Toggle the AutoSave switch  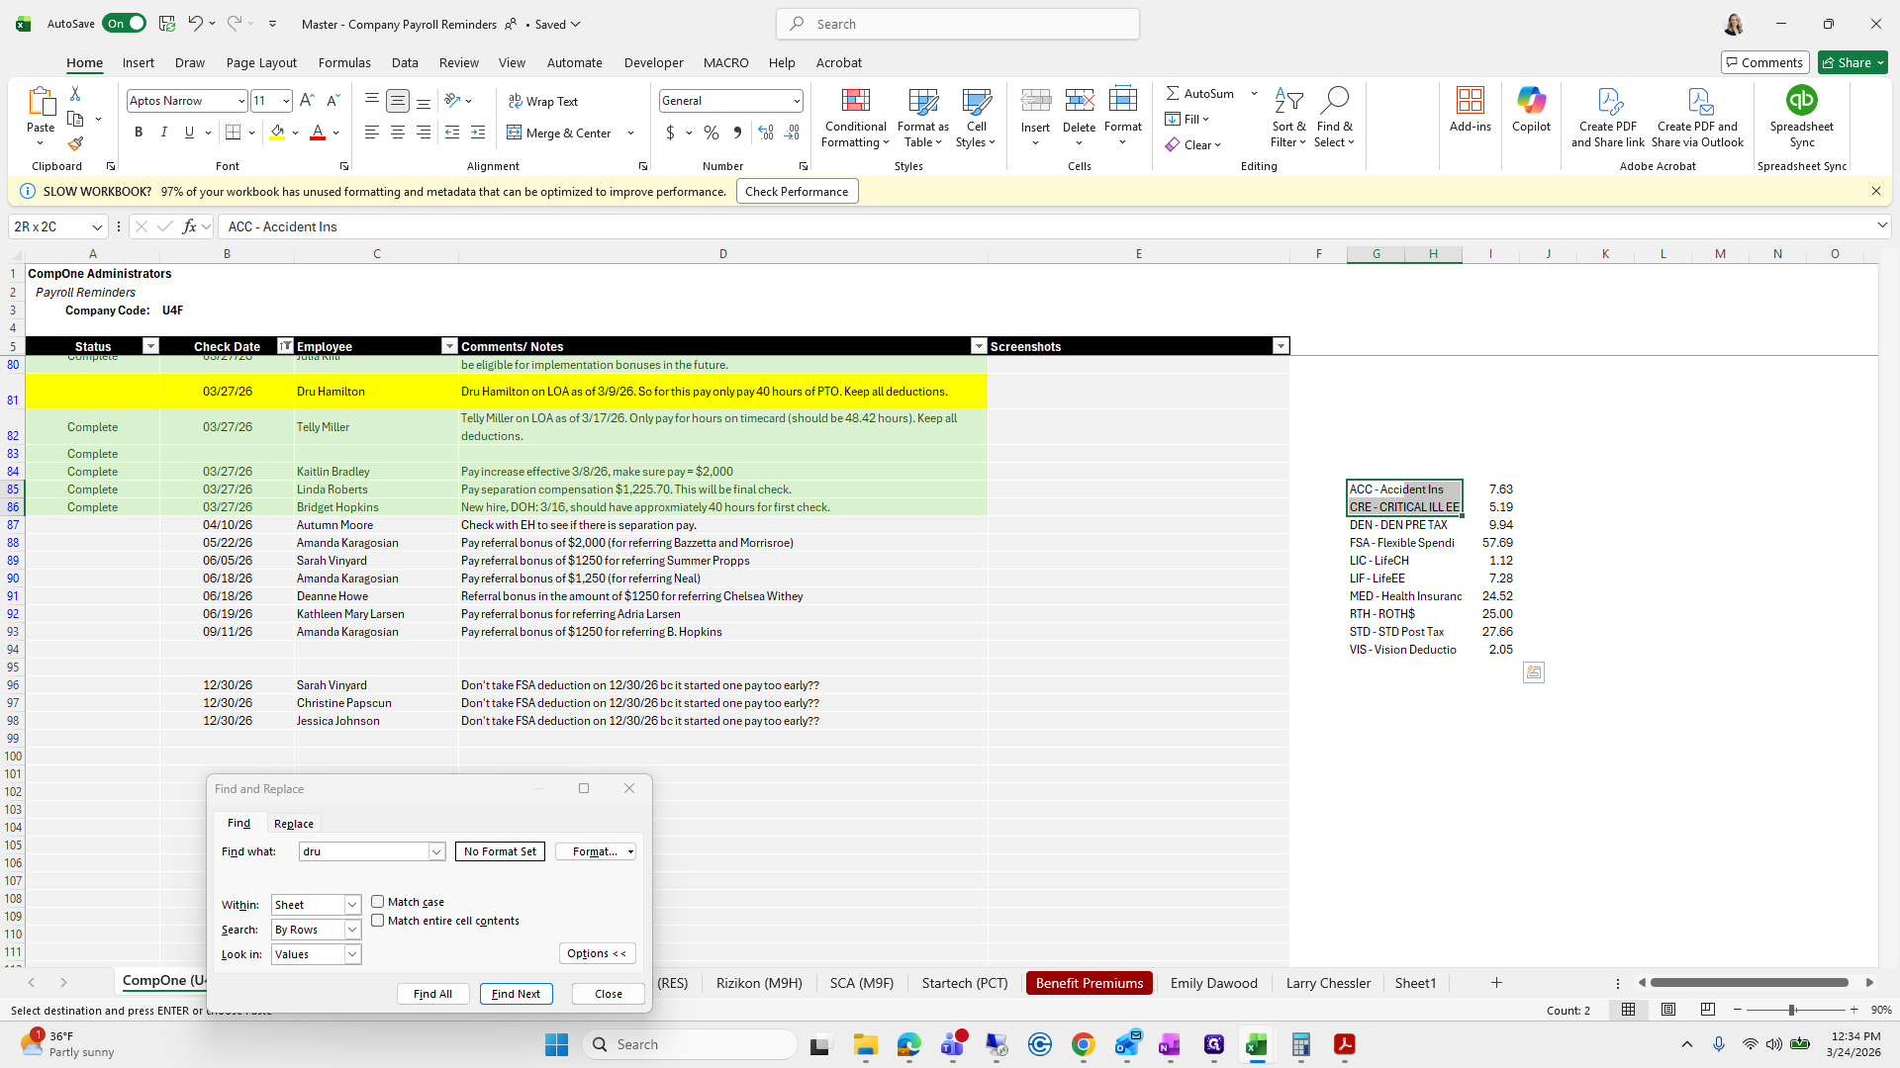[125, 24]
